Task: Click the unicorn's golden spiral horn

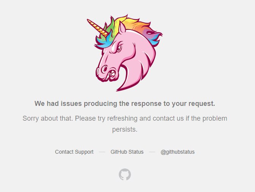Action: point(97,28)
